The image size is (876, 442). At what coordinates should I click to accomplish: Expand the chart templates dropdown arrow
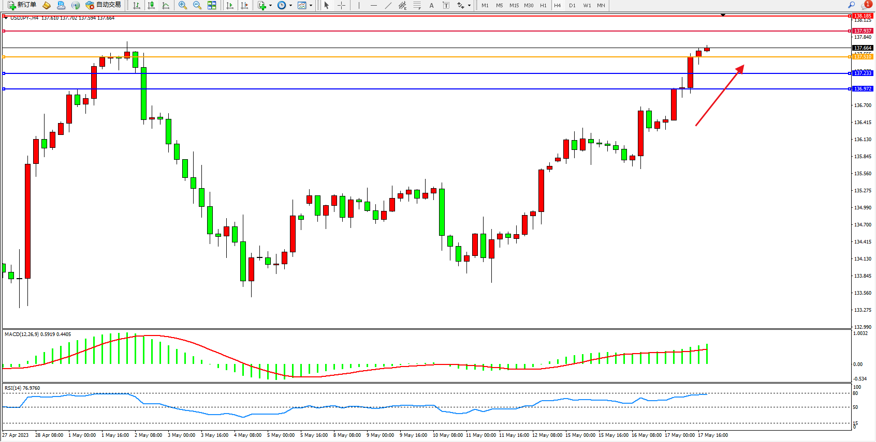click(311, 5)
